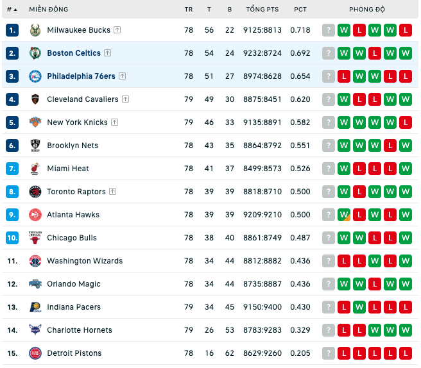Click the Toronto Raptors team logo
This screenshot has width=421, height=368.
click(x=35, y=192)
